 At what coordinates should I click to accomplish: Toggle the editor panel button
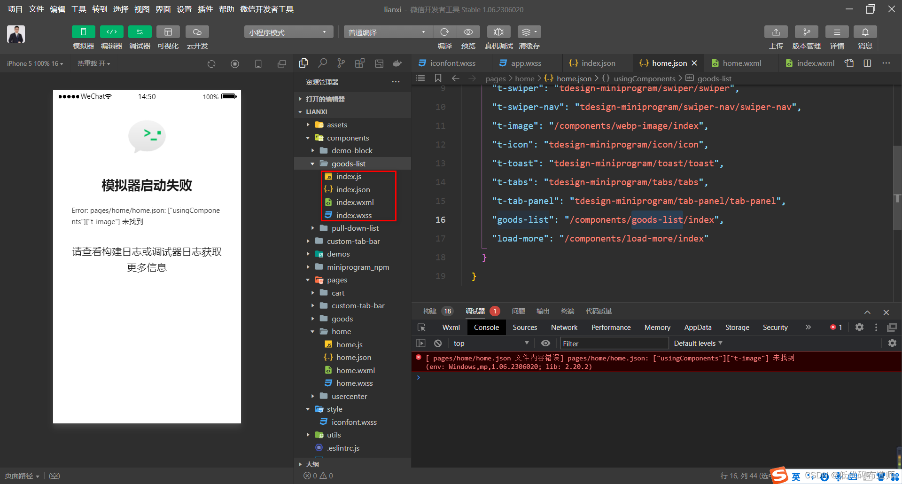(111, 32)
